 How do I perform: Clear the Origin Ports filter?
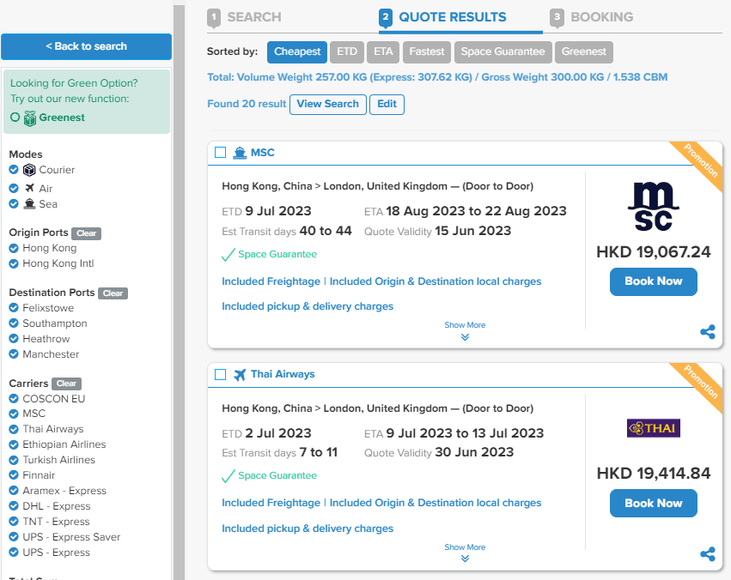pyautogui.click(x=86, y=233)
